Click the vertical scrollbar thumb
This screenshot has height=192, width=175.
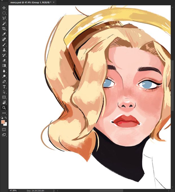coord(172,85)
